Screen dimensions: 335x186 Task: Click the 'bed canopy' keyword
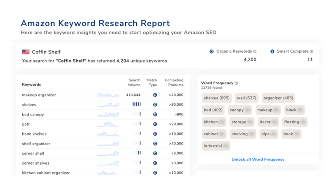(33, 115)
